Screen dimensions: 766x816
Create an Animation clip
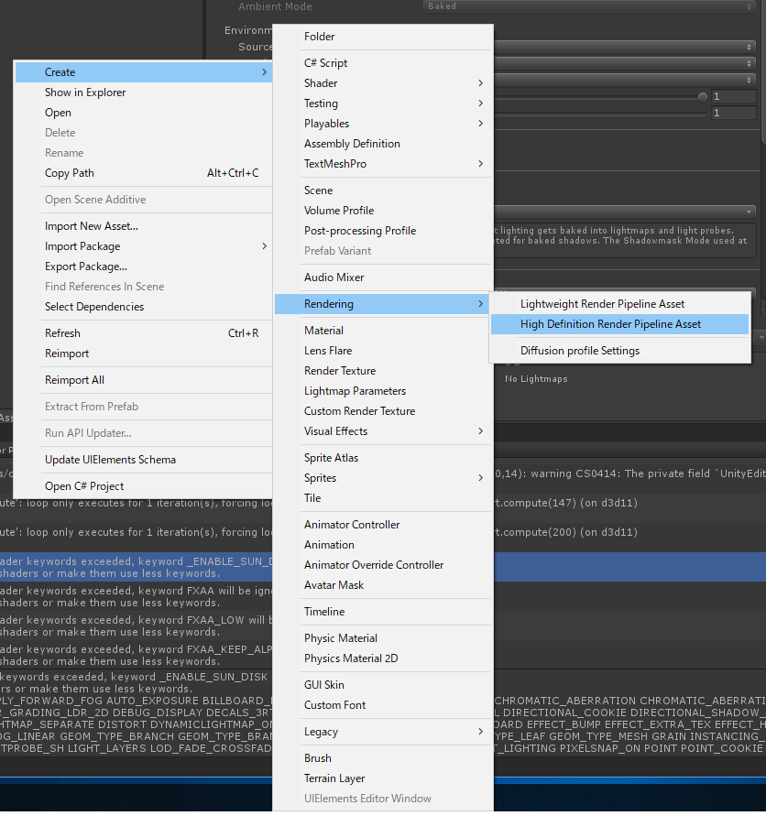coord(383,545)
